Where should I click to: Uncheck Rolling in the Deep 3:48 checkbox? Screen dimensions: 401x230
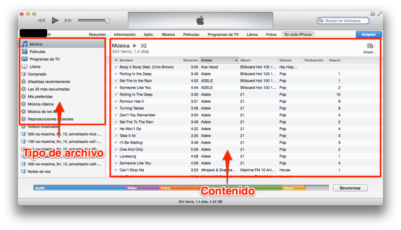pyautogui.click(x=116, y=74)
